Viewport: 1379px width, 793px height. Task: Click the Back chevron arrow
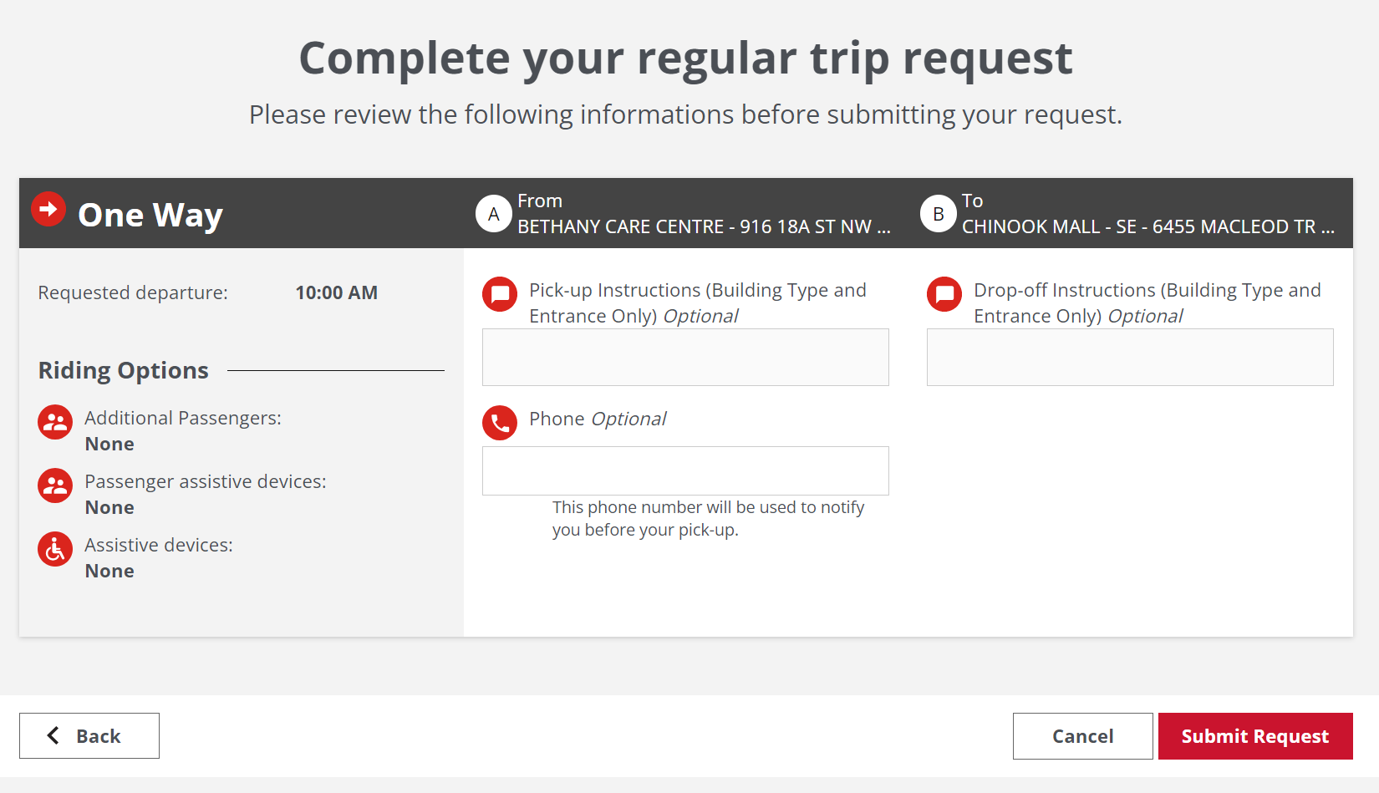pos(53,735)
